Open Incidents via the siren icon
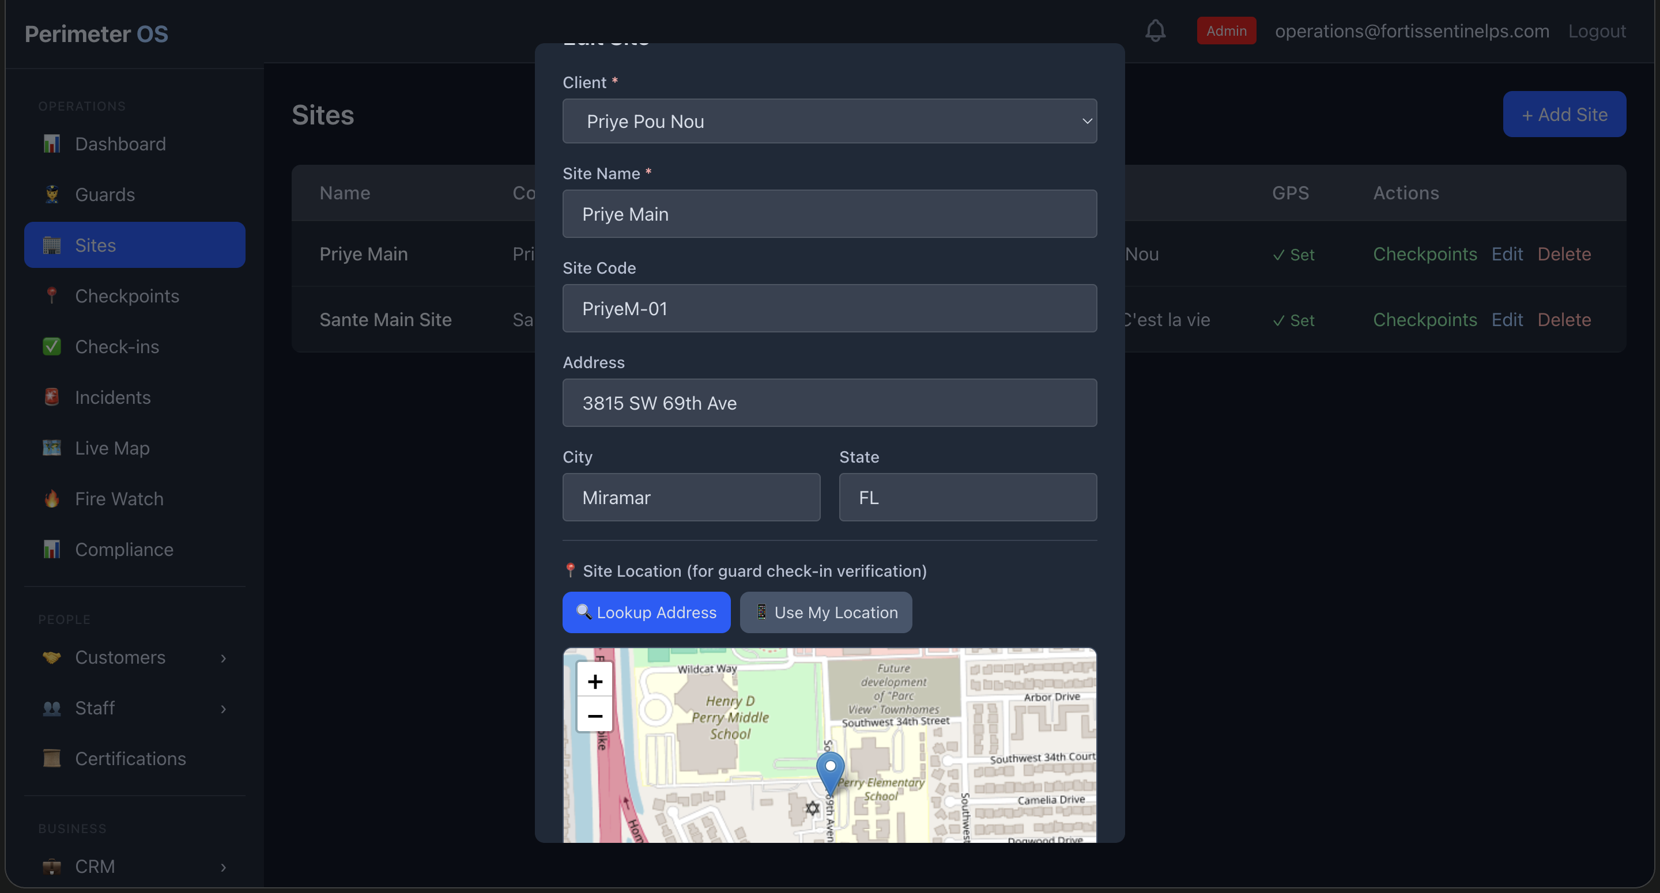This screenshot has width=1660, height=893. (51, 397)
